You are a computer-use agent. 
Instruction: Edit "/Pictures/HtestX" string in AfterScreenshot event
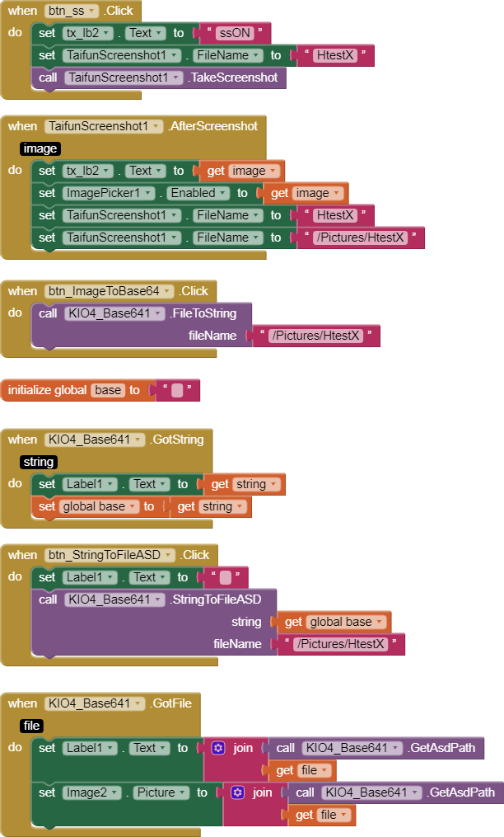coord(360,237)
